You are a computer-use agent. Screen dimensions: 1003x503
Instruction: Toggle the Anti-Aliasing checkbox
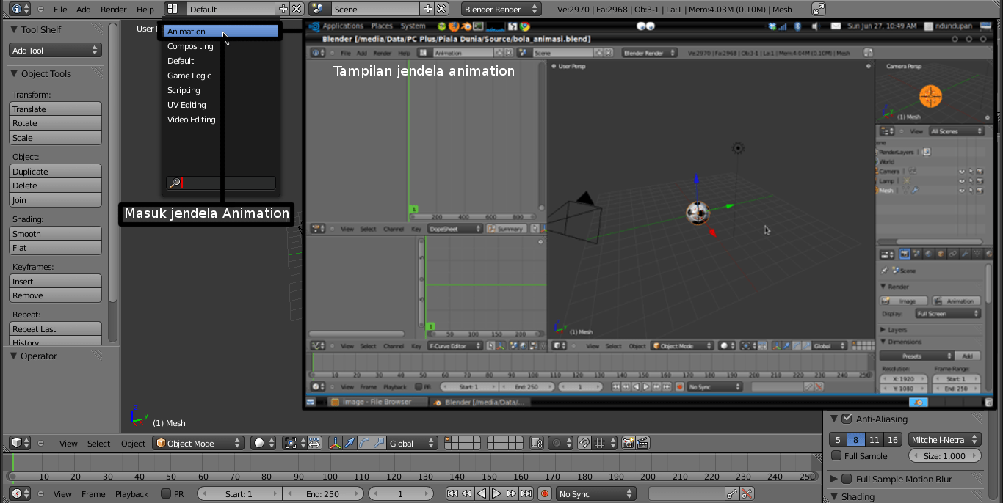[847, 419]
